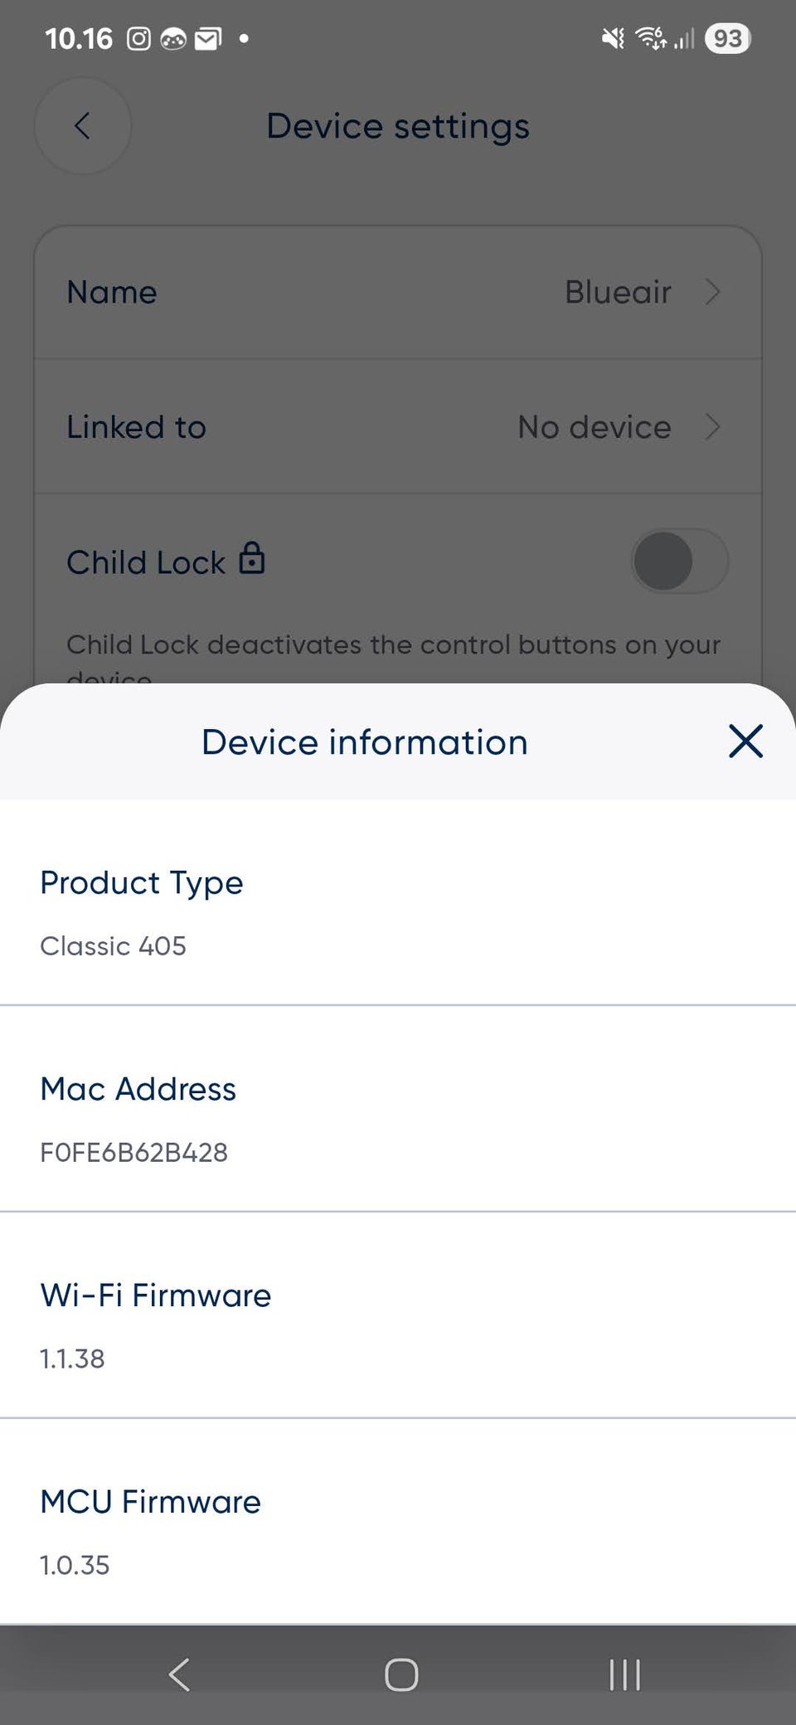
Task: Tap the MCU Firmware entry 1.0.35
Action: (x=75, y=1565)
